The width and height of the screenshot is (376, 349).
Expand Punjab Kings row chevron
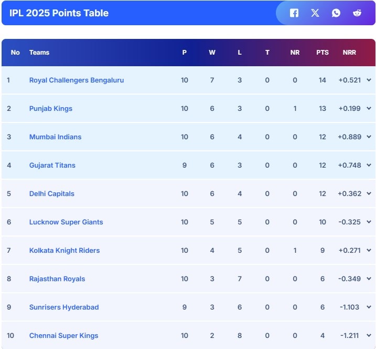coord(369,108)
